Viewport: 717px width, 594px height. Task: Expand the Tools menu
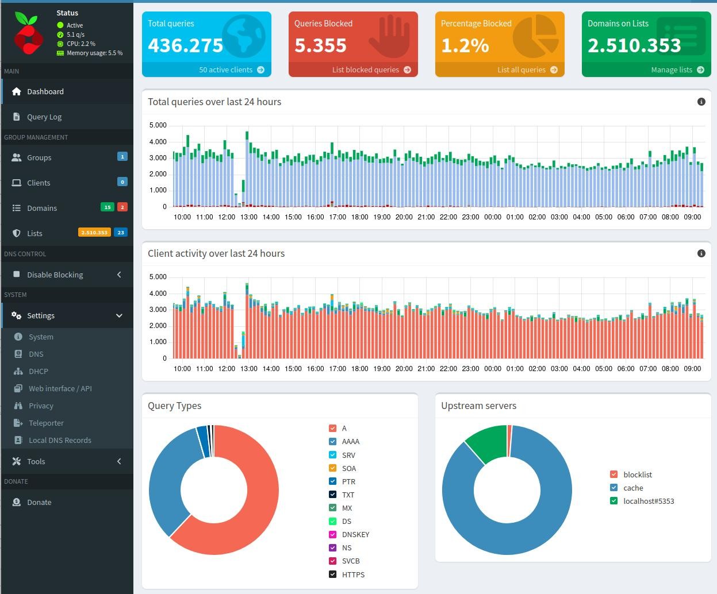pyautogui.click(x=119, y=461)
